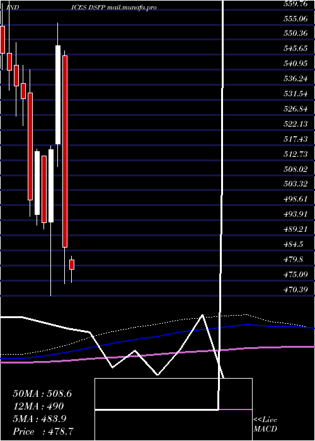Click the 517.43 price axis label
This screenshot has height=441, width=315.
(x=295, y=139)
